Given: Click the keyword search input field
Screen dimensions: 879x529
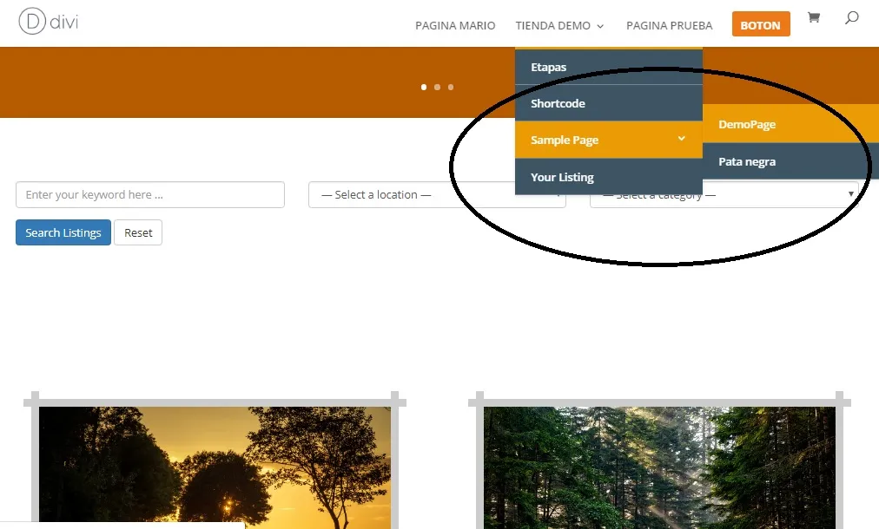Looking at the screenshot, I should 149,194.
